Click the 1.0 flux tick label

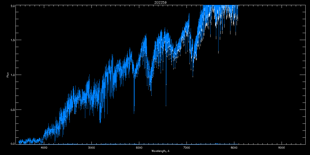pos(12,75)
